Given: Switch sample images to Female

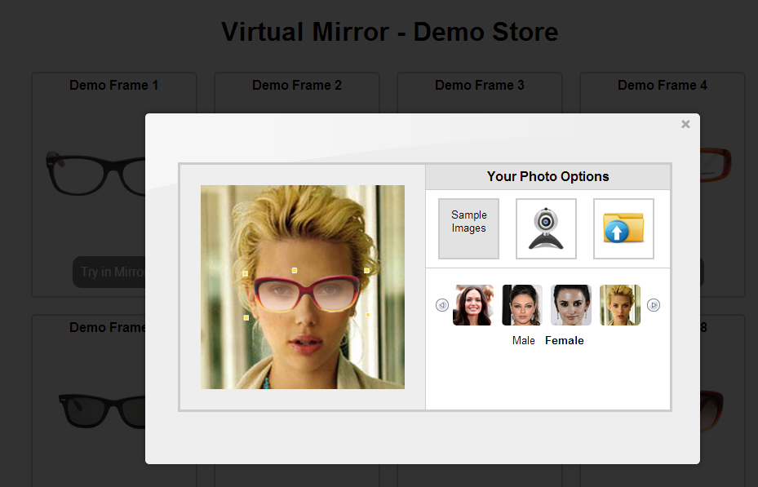Looking at the screenshot, I should click(564, 341).
